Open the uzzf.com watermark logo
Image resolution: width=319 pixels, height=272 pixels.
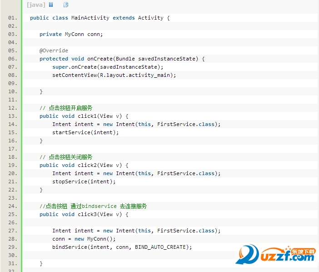pos(275,254)
